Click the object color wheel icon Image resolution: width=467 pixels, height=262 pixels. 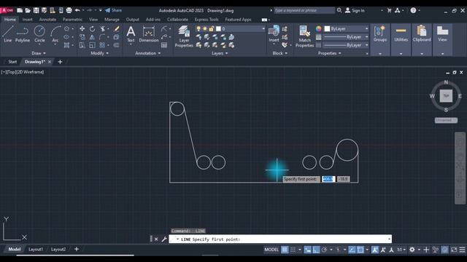coord(319,29)
